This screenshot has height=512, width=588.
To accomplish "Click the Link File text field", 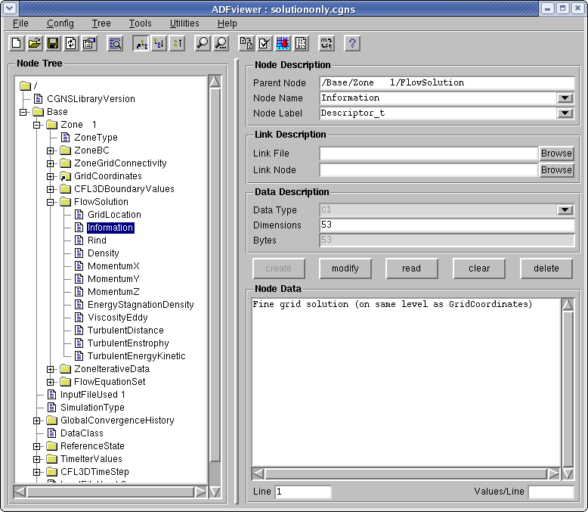I will pos(429,154).
